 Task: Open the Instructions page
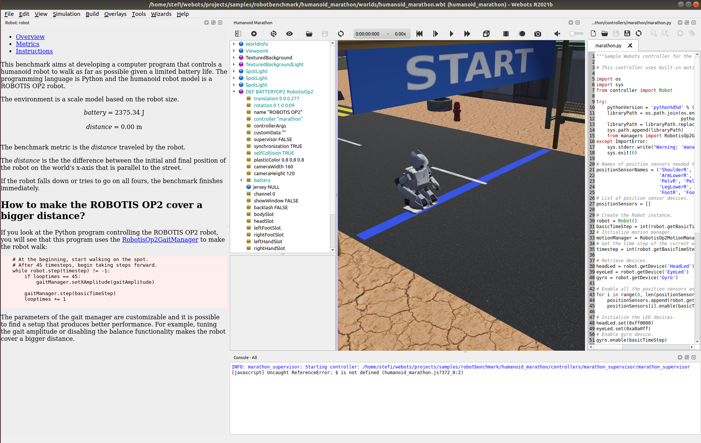coord(34,51)
